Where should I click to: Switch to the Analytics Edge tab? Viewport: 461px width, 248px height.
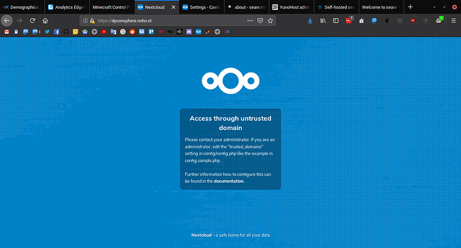67,7
